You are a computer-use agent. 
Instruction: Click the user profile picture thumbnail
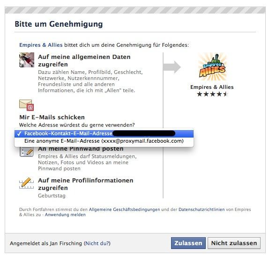pos(27,60)
